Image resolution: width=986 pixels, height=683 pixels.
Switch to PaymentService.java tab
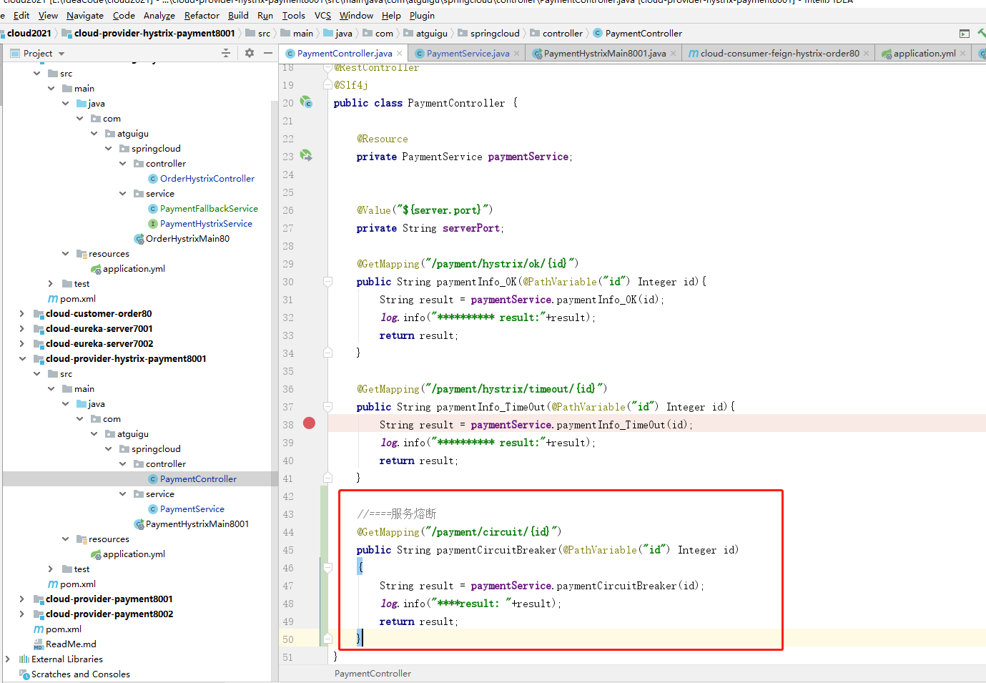coord(468,54)
